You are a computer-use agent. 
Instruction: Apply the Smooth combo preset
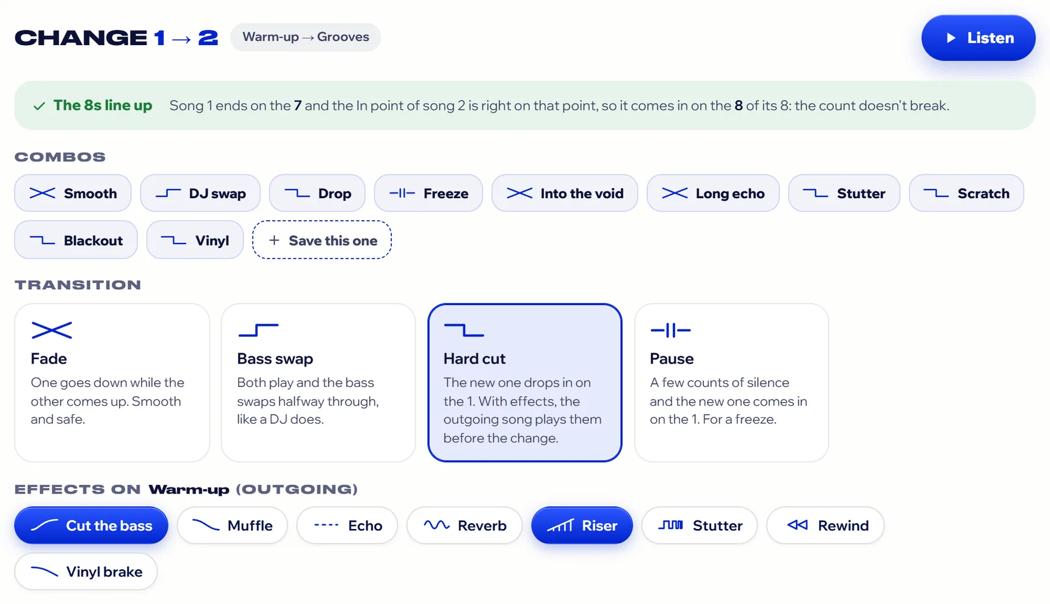click(x=73, y=193)
